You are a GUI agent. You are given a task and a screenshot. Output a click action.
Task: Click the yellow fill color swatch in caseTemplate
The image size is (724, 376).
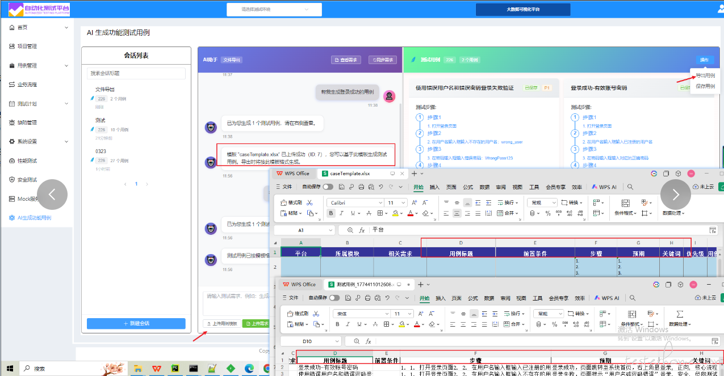pos(394,213)
